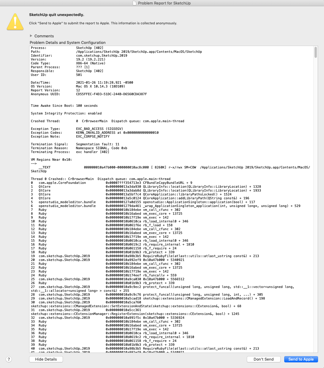The image size is (324, 368).
Task: Click frame 6 _wrap_ApplicationSingleton_application
Action: point(166,206)
